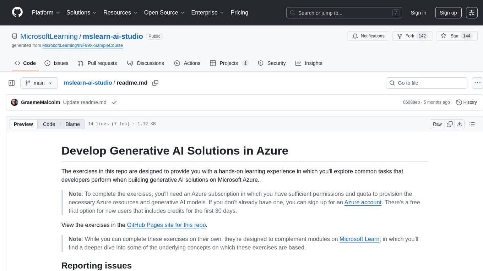Expand the Open Source menu
The width and height of the screenshot is (483, 271).
[164, 12]
